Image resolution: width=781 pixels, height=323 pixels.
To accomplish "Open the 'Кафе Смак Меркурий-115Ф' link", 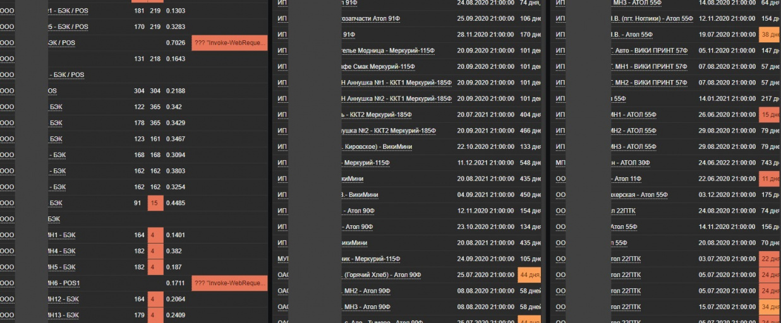I will pos(378,66).
